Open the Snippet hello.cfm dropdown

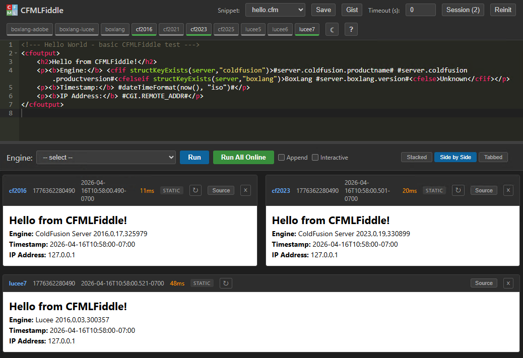click(x=276, y=10)
